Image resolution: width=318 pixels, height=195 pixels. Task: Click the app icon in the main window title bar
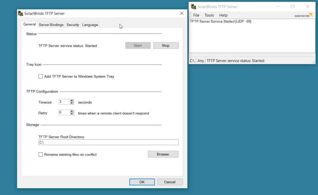(x=193, y=7)
